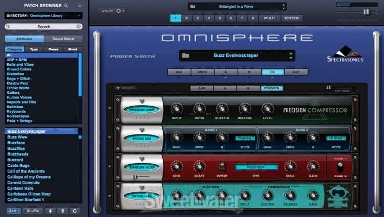Open the Resonator type dropdown
This screenshot has width=384, height=217.
[256, 167]
